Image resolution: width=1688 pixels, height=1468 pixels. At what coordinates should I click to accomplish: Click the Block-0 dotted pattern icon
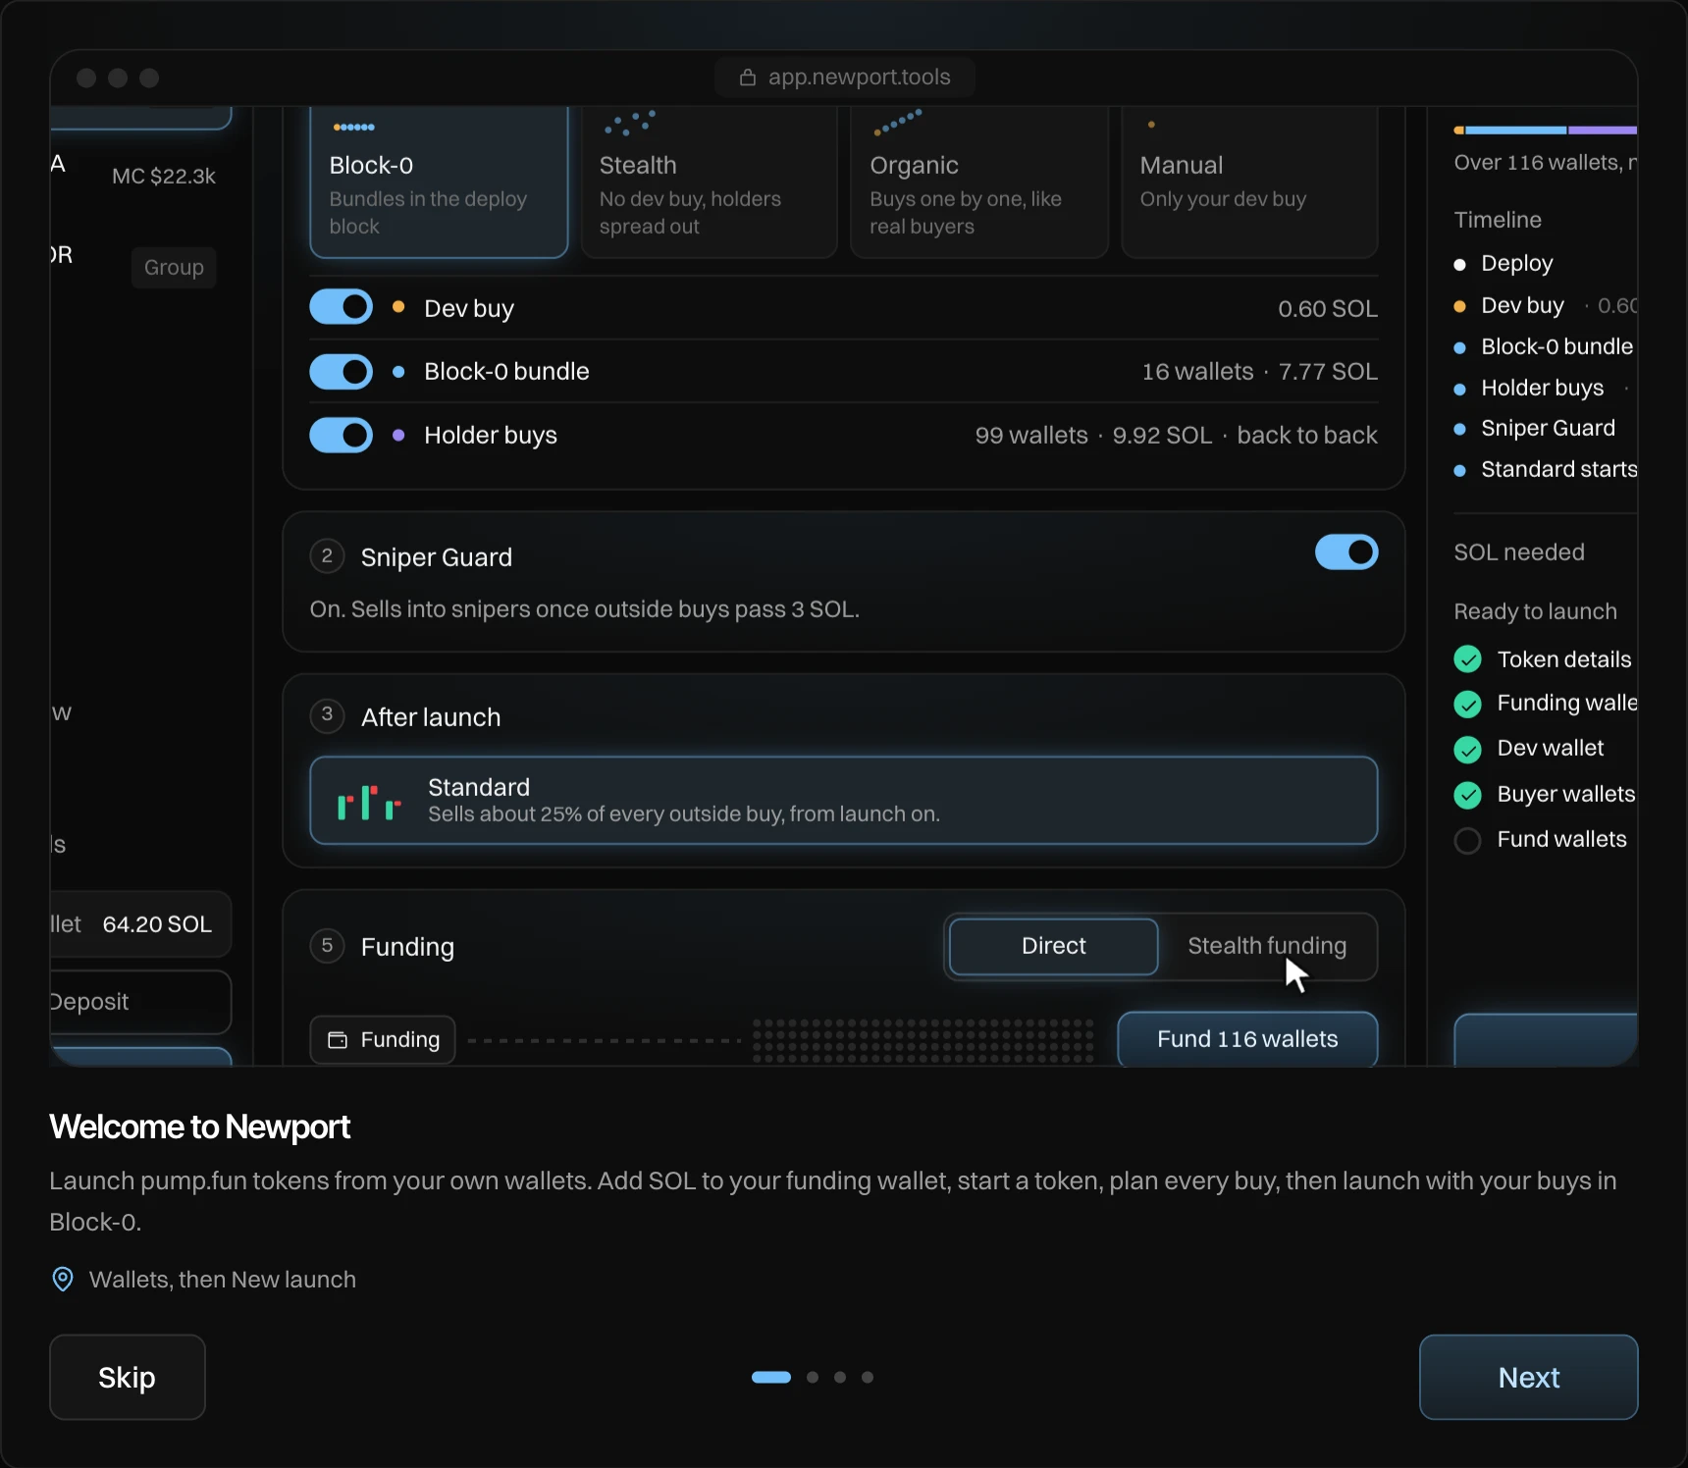tap(353, 127)
